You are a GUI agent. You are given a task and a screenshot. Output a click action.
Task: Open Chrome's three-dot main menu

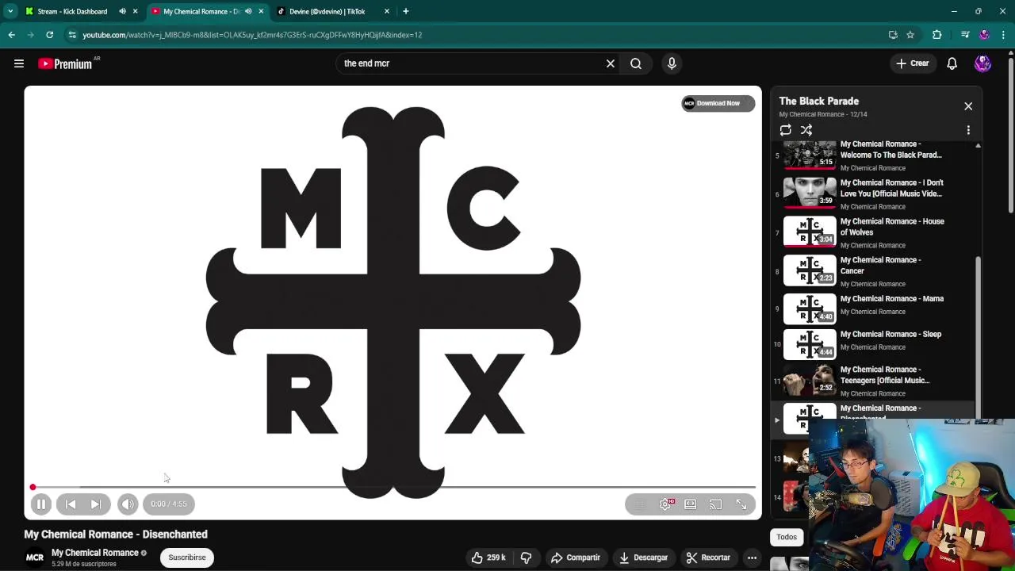click(1003, 35)
